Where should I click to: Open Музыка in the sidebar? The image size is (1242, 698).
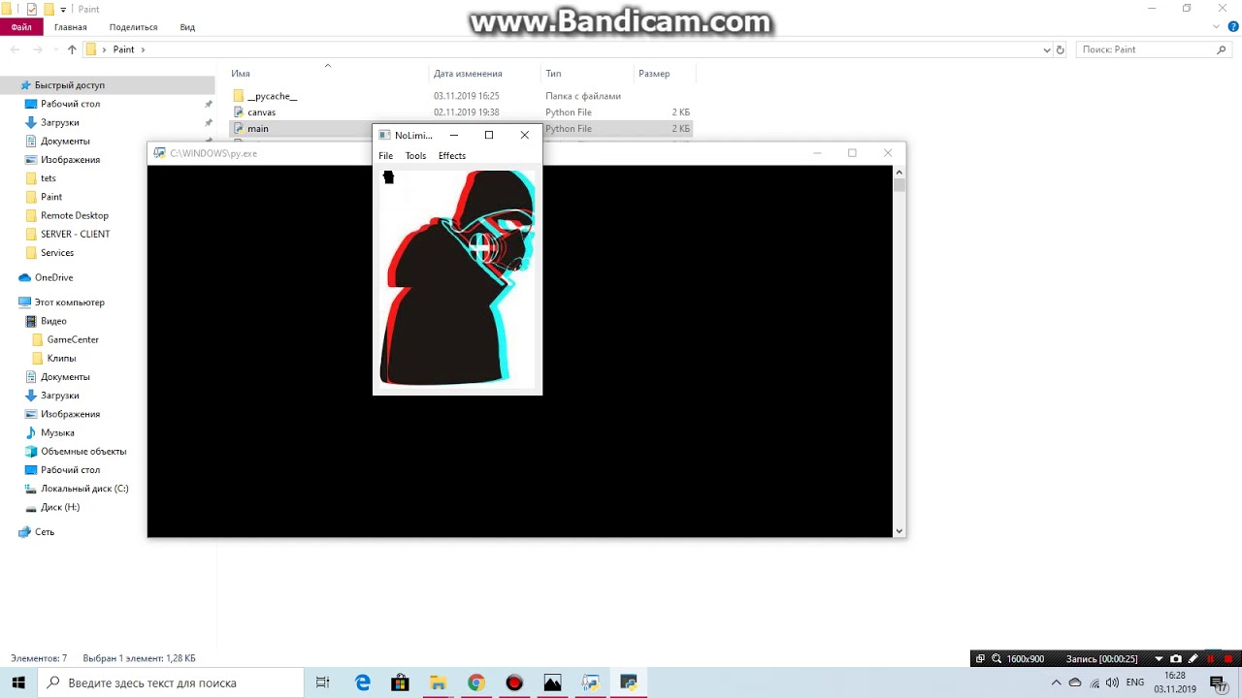pos(57,433)
